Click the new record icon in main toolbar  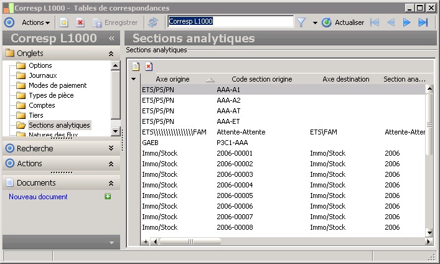pos(64,22)
